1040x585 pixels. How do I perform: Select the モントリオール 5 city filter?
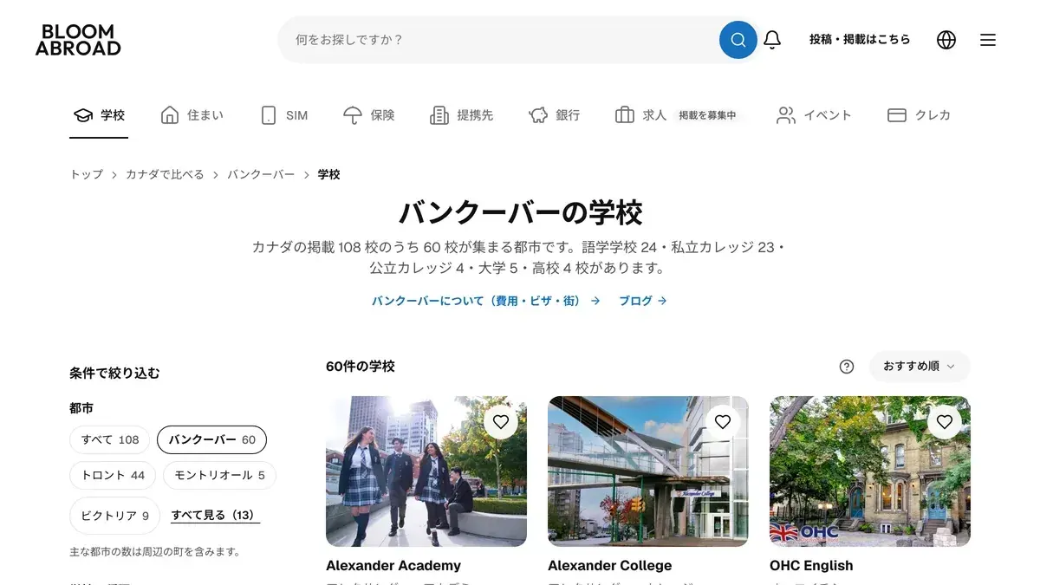tap(219, 475)
